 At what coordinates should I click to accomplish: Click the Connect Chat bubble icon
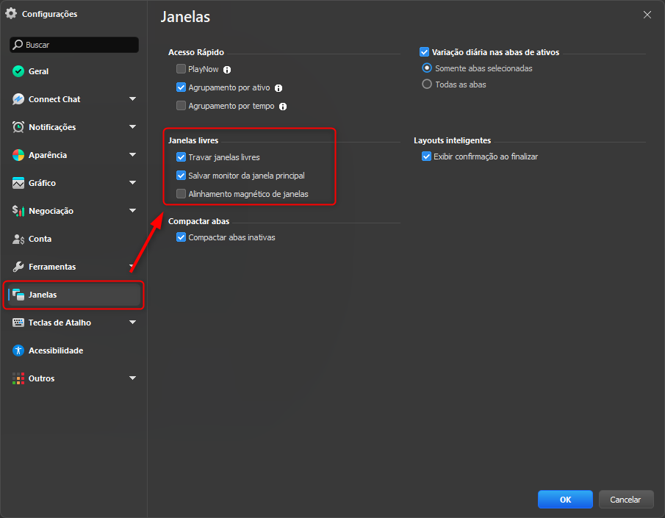(x=18, y=99)
